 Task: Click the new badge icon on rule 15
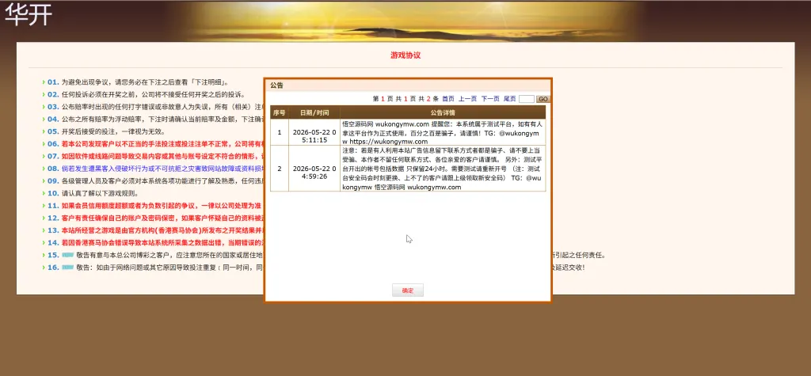point(68,255)
